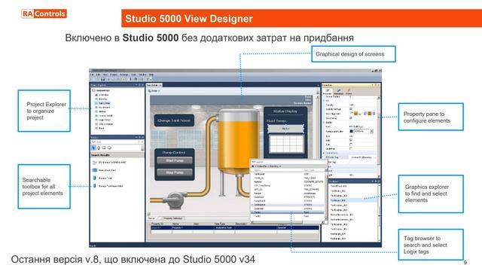Open Animations tab icon in property pane

[338, 91]
